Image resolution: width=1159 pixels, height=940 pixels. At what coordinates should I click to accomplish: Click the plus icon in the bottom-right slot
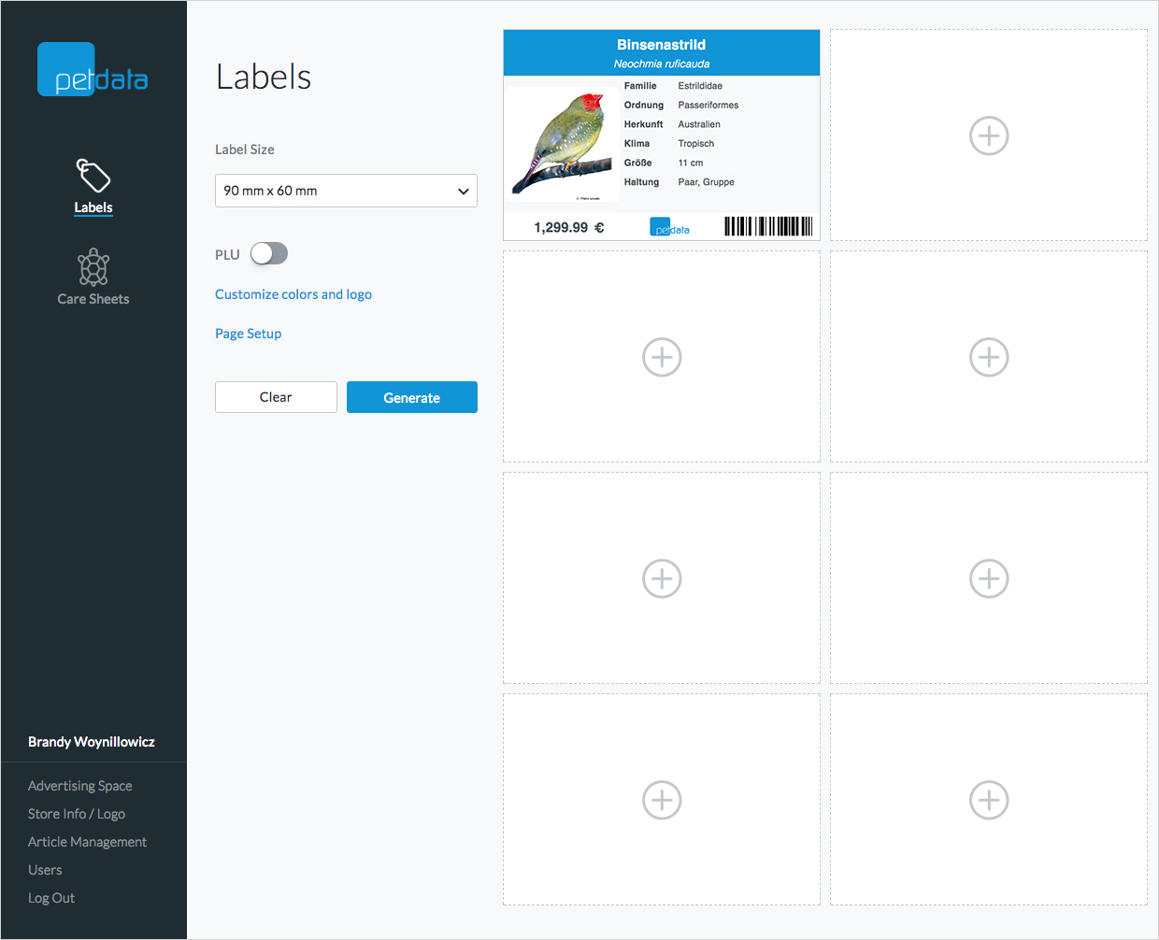click(989, 800)
